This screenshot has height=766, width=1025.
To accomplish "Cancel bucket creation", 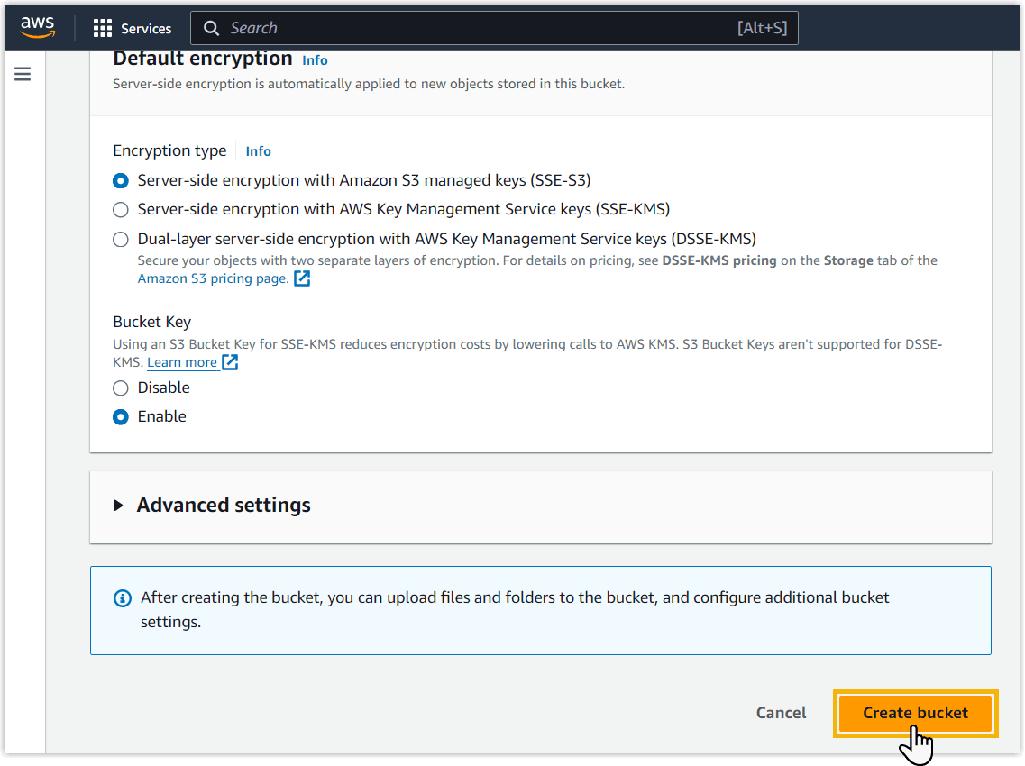I will click(x=781, y=713).
